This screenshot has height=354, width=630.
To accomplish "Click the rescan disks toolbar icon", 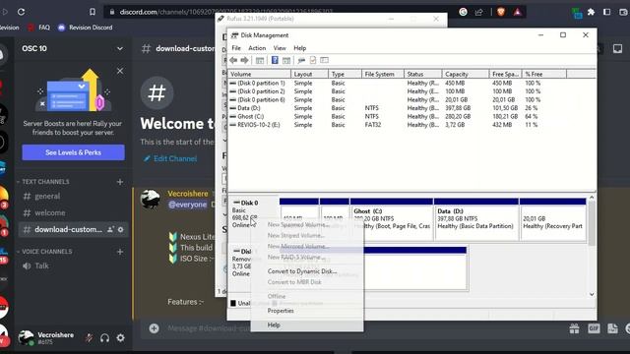I will coord(301,60).
